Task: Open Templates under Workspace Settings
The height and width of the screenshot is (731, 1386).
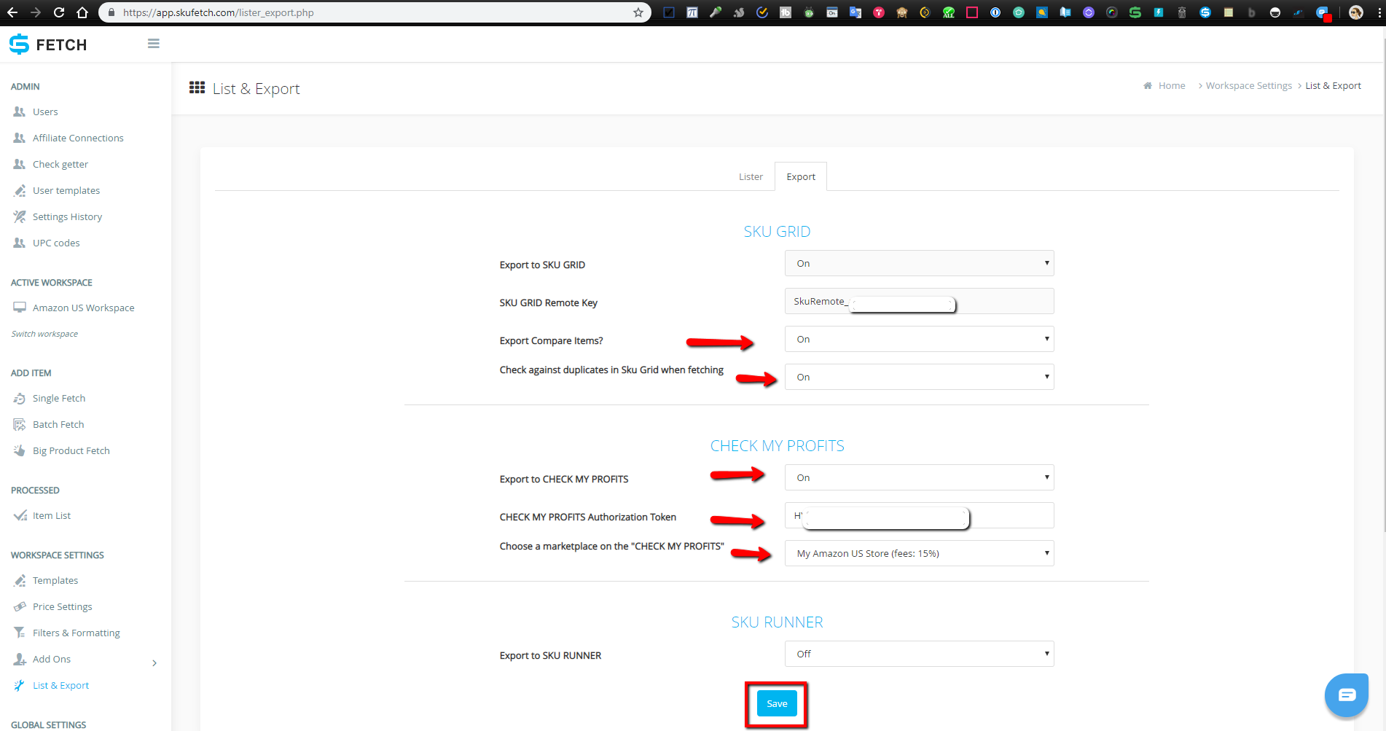Action: coord(55,580)
